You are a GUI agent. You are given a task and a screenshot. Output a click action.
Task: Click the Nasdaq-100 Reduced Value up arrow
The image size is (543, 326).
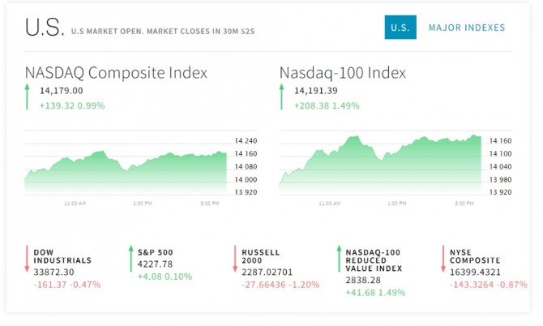click(x=338, y=258)
